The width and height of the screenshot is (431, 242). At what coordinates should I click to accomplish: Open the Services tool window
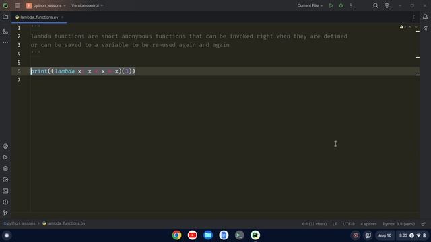pos(5,179)
